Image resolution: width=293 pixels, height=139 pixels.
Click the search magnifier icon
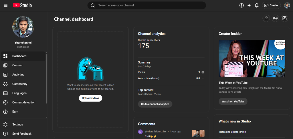93,5
